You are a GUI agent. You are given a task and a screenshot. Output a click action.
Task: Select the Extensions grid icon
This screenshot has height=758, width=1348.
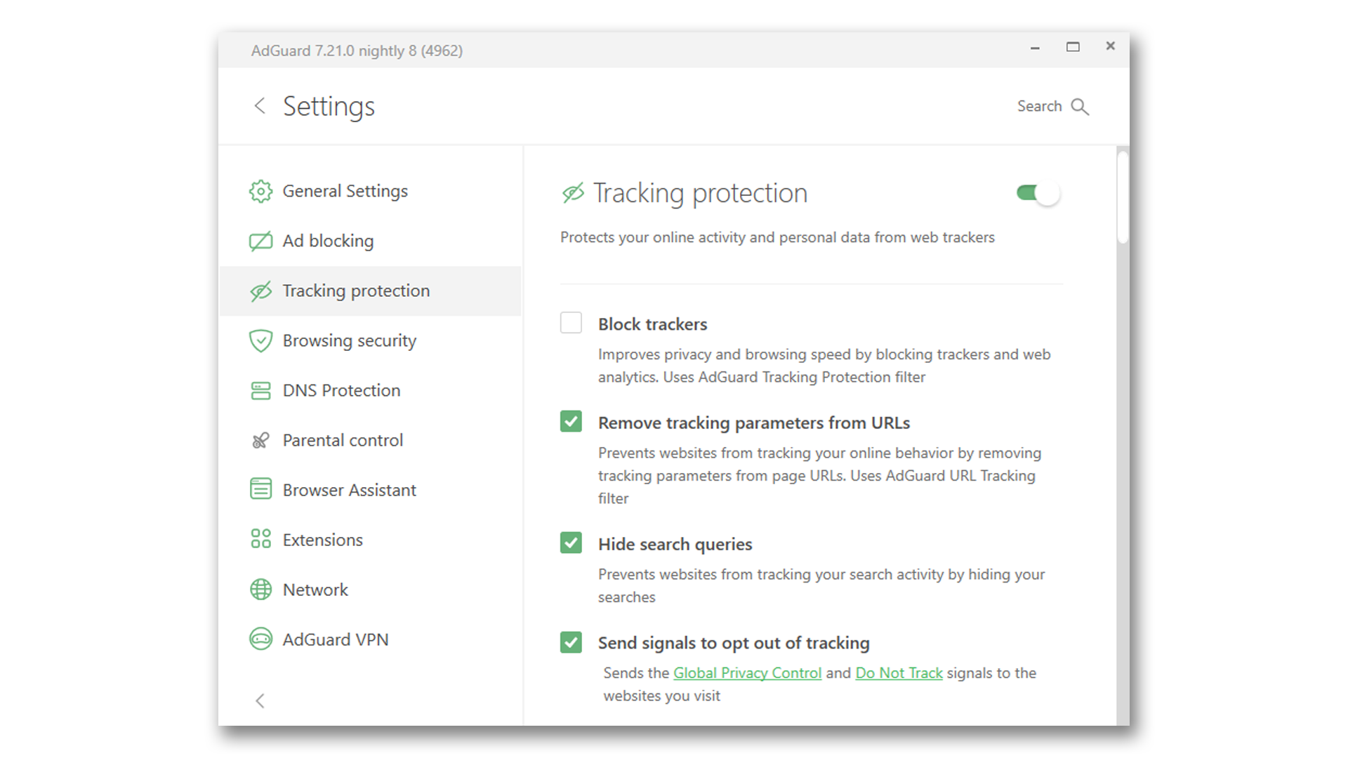point(260,539)
